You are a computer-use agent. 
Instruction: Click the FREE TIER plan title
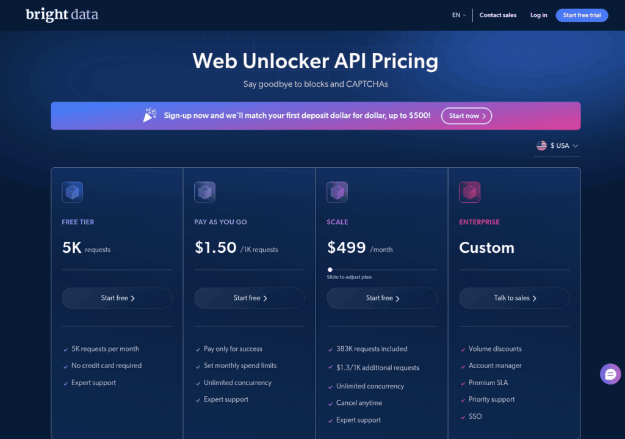click(x=78, y=222)
